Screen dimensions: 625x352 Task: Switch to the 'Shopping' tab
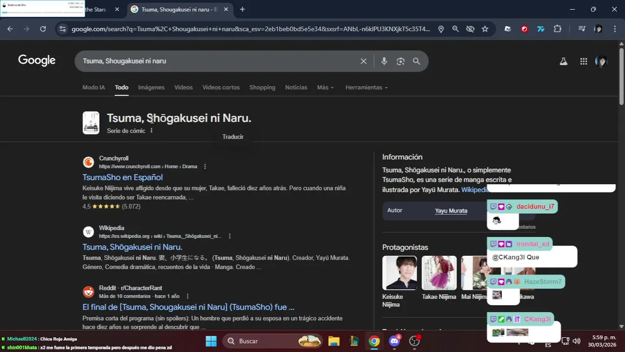(262, 88)
